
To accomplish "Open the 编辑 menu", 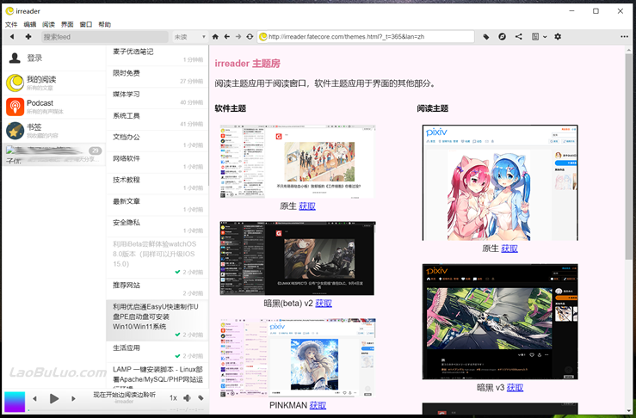I will click(30, 24).
